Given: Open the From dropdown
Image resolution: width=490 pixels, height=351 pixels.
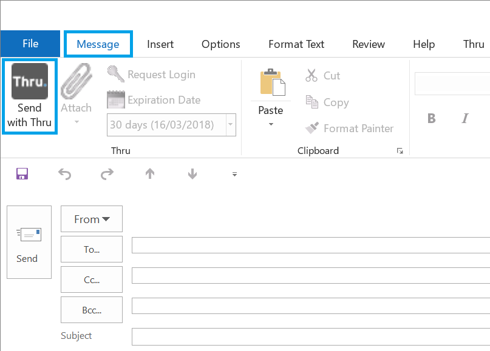Looking at the screenshot, I should pos(92,219).
